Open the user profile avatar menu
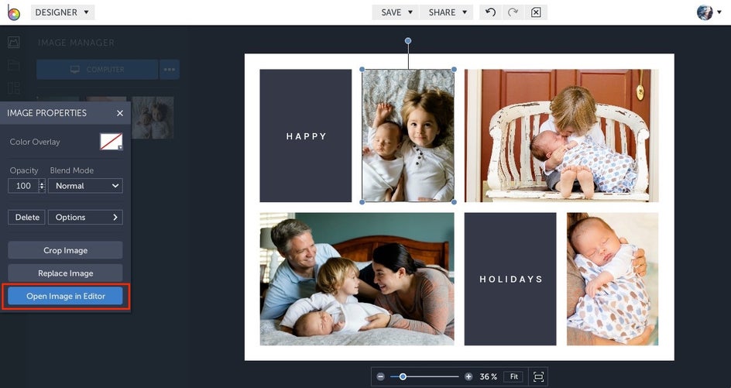Image resolution: width=731 pixels, height=388 pixels. (x=709, y=12)
